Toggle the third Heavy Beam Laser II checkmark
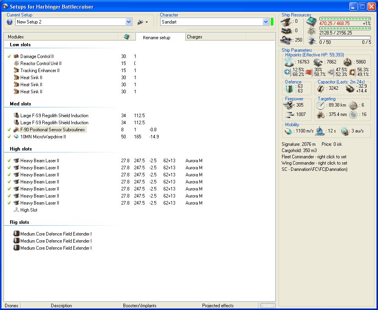378x310 pixels. click(x=9, y=174)
